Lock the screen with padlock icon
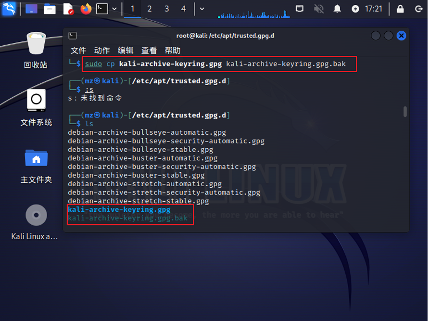This screenshot has width=429, height=321. [x=400, y=9]
